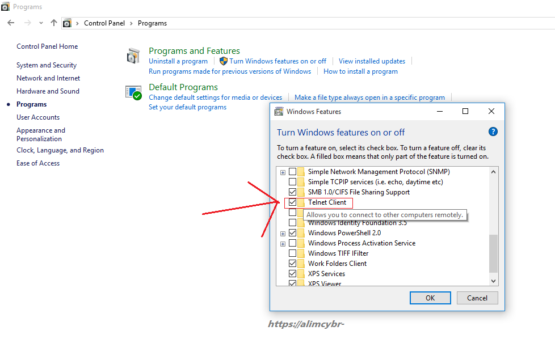Click the features list scroll up arrow
The height and width of the screenshot is (339, 555).
coord(493,172)
